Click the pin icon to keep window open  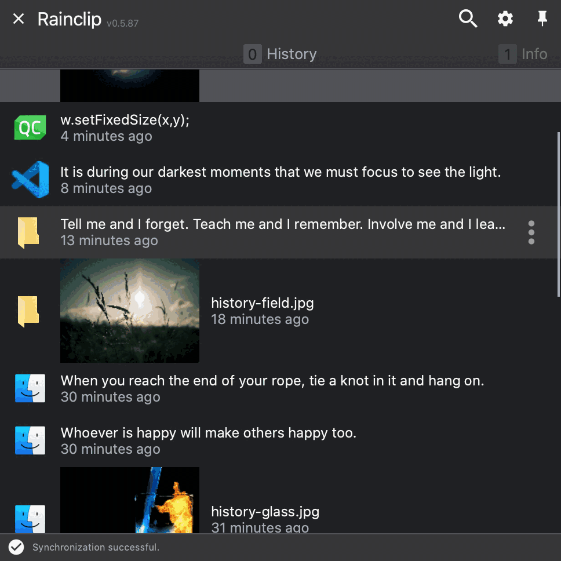pyautogui.click(x=542, y=19)
